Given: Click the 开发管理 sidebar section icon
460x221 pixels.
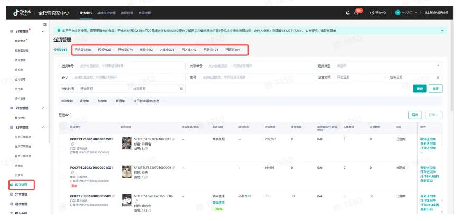Looking at the screenshot, I should tap(12, 31).
